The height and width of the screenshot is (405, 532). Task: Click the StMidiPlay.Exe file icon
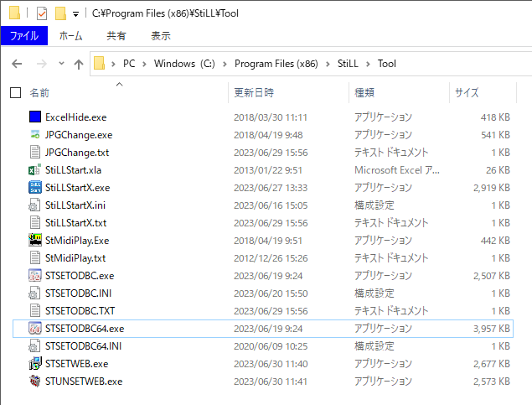[34, 241]
